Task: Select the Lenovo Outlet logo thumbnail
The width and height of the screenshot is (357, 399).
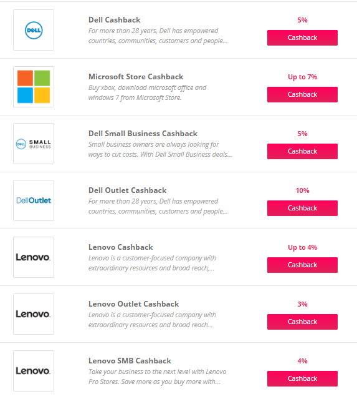Action: click(x=34, y=313)
